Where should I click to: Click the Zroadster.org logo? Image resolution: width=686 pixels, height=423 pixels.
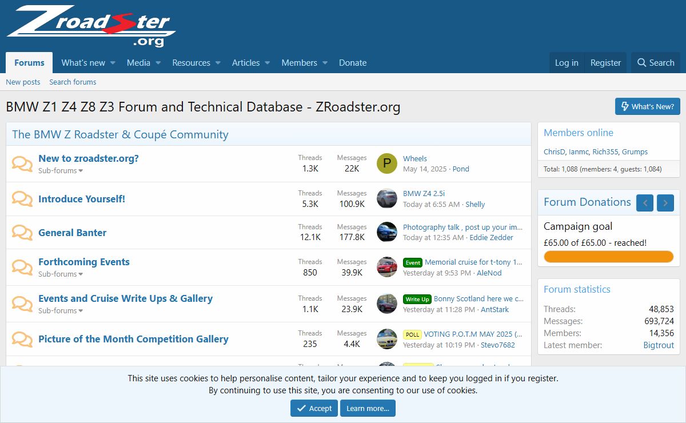coord(91,26)
